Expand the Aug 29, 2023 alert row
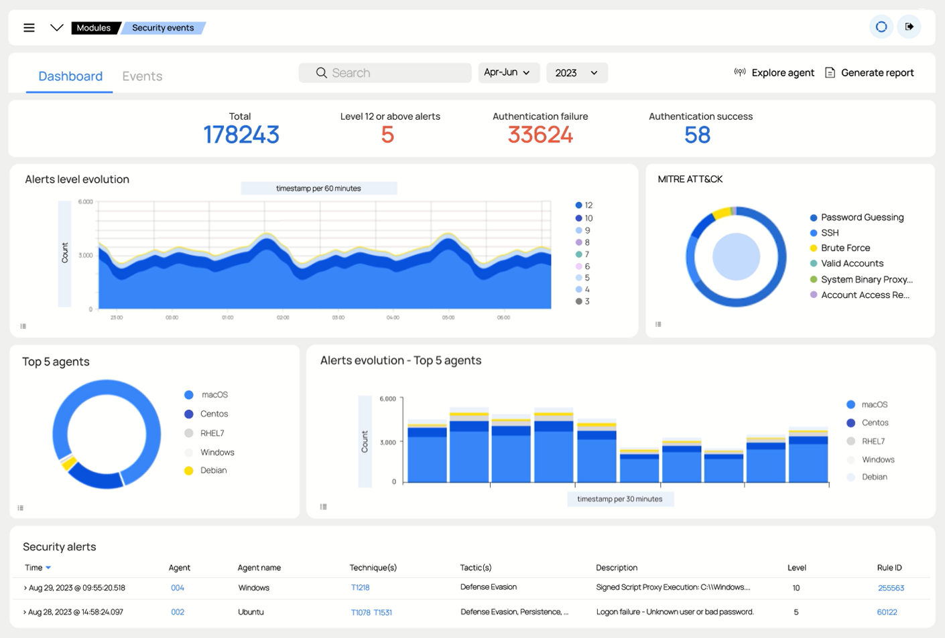The image size is (945, 638). pos(25,588)
